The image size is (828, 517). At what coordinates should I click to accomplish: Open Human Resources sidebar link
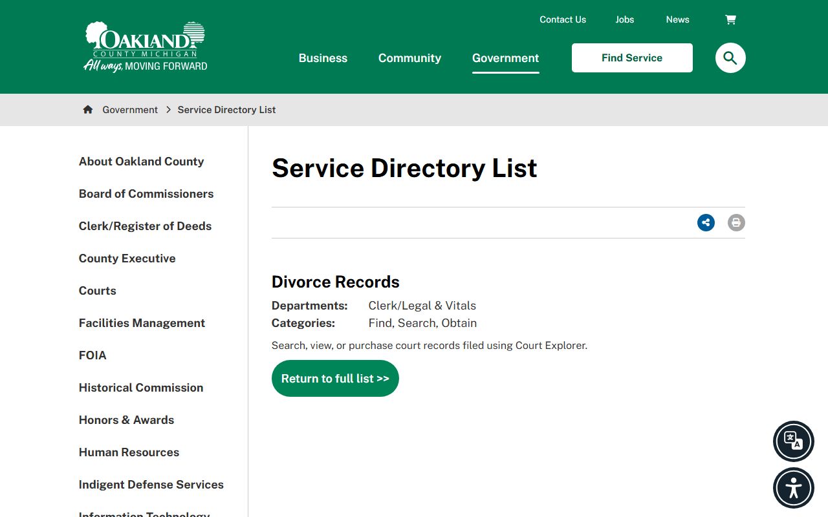(129, 452)
